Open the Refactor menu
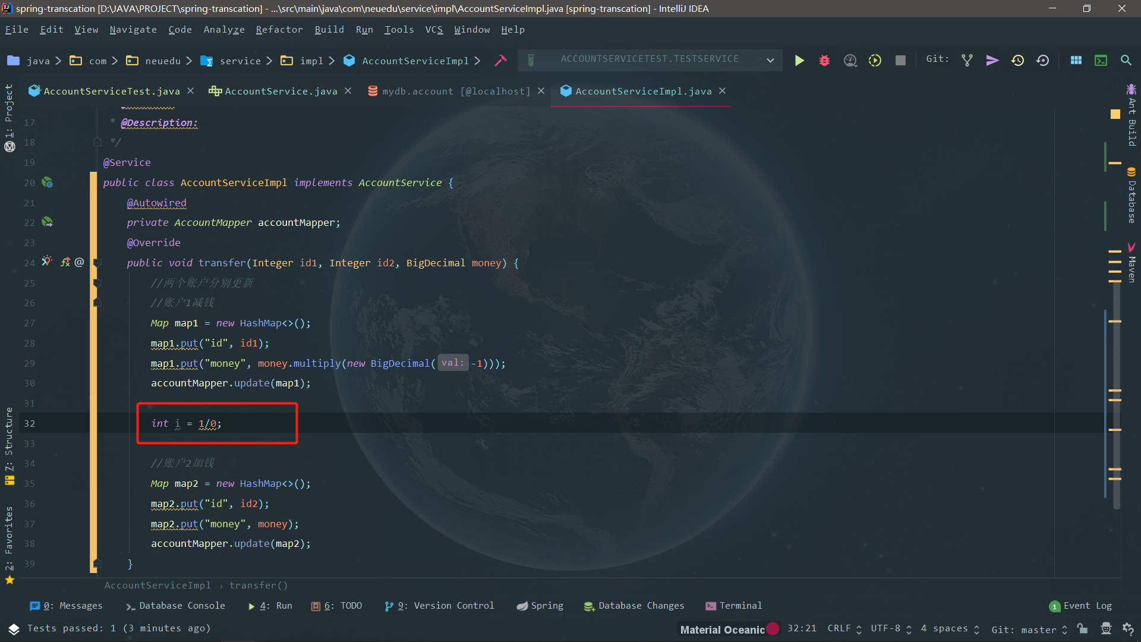 tap(279, 30)
